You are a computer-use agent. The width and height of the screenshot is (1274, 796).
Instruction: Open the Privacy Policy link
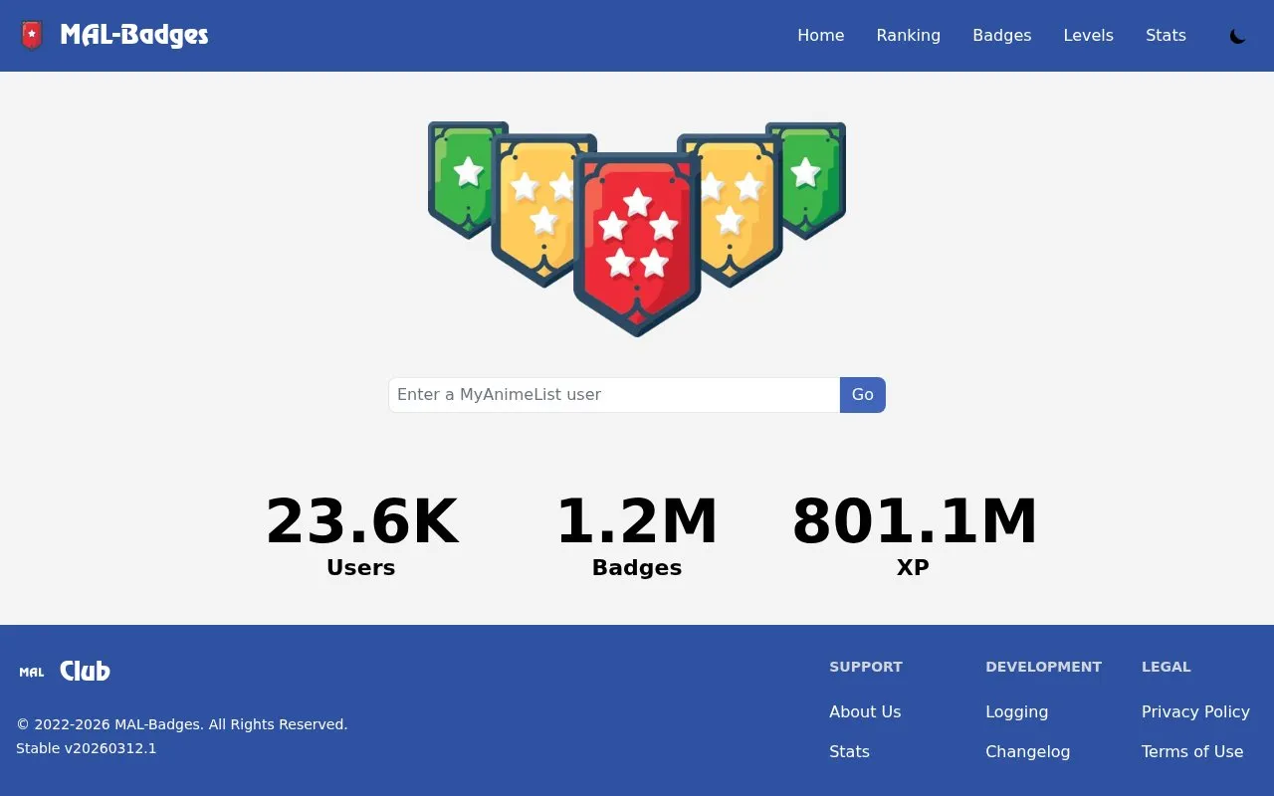click(x=1195, y=711)
